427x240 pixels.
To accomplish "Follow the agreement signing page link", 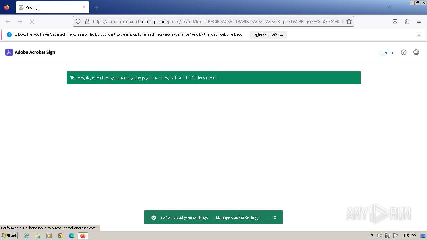I will click(130, 78).
